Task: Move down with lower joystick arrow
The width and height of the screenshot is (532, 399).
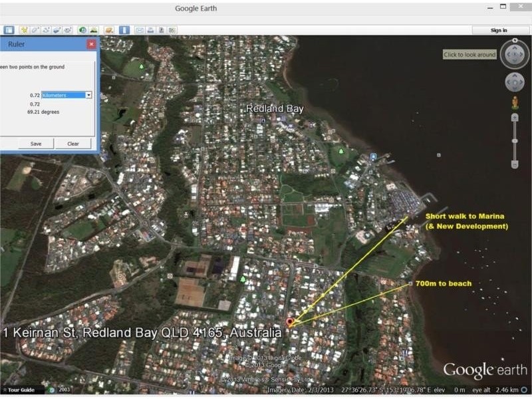Action: (515, 88)
